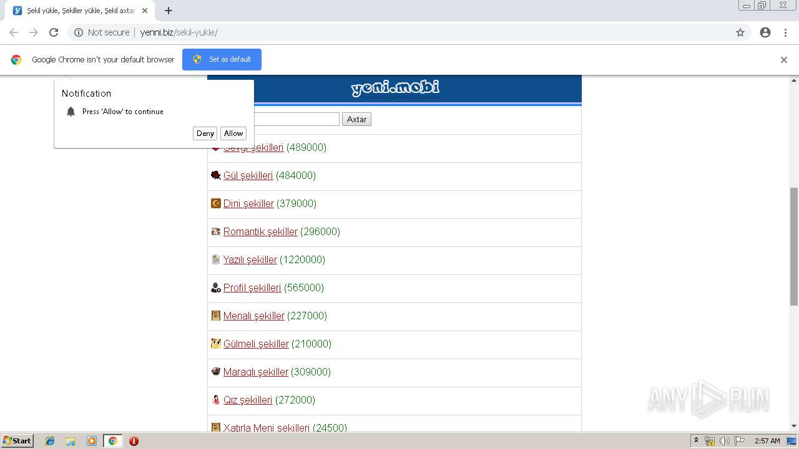The width and height of the screenshot is (799, 449).
Task: Open the Gül şekilleri link
Action: tap(248, 175)
